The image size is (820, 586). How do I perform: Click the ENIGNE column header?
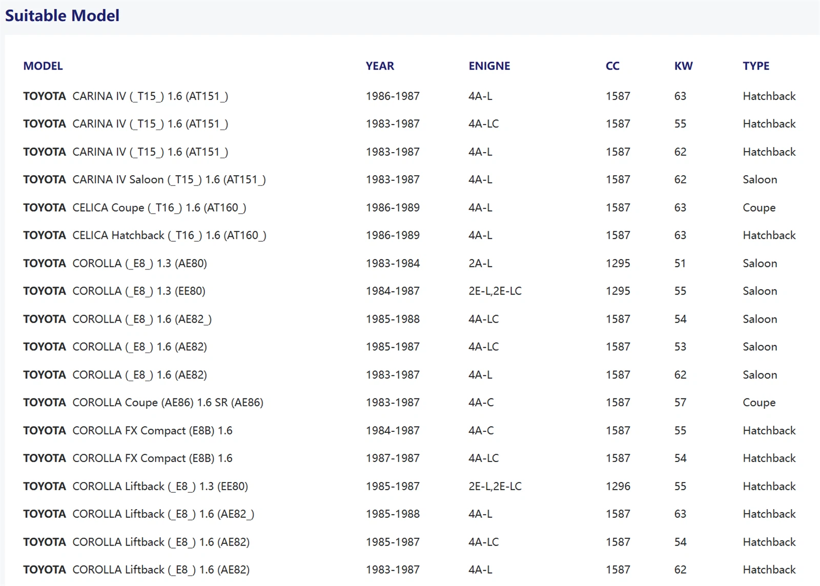click(489, 66)
